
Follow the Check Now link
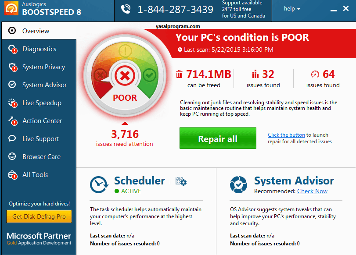coord(312,191)
